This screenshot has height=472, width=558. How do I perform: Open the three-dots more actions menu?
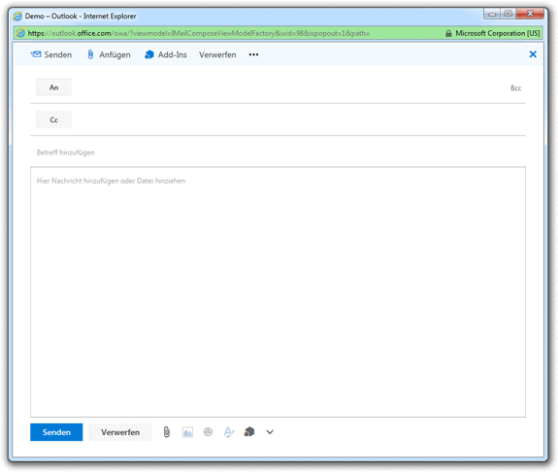pos(253,54)
